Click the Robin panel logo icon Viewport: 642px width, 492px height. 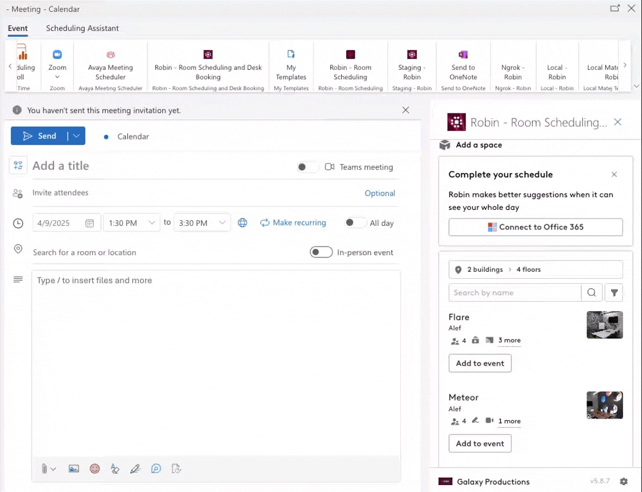pos(456,122)
